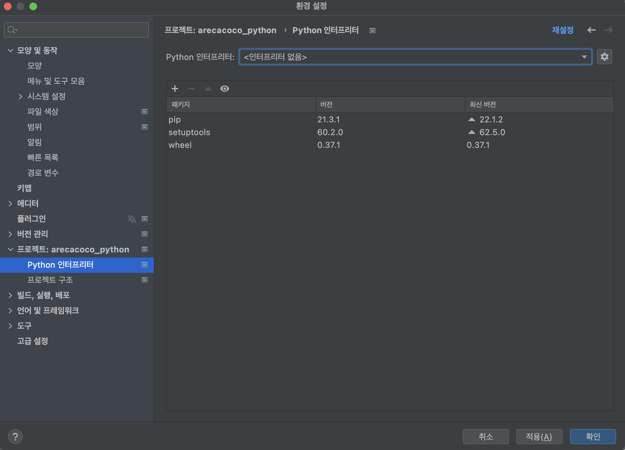
Task: Select 모양 in the settings tree
Action: click(34, 66)
